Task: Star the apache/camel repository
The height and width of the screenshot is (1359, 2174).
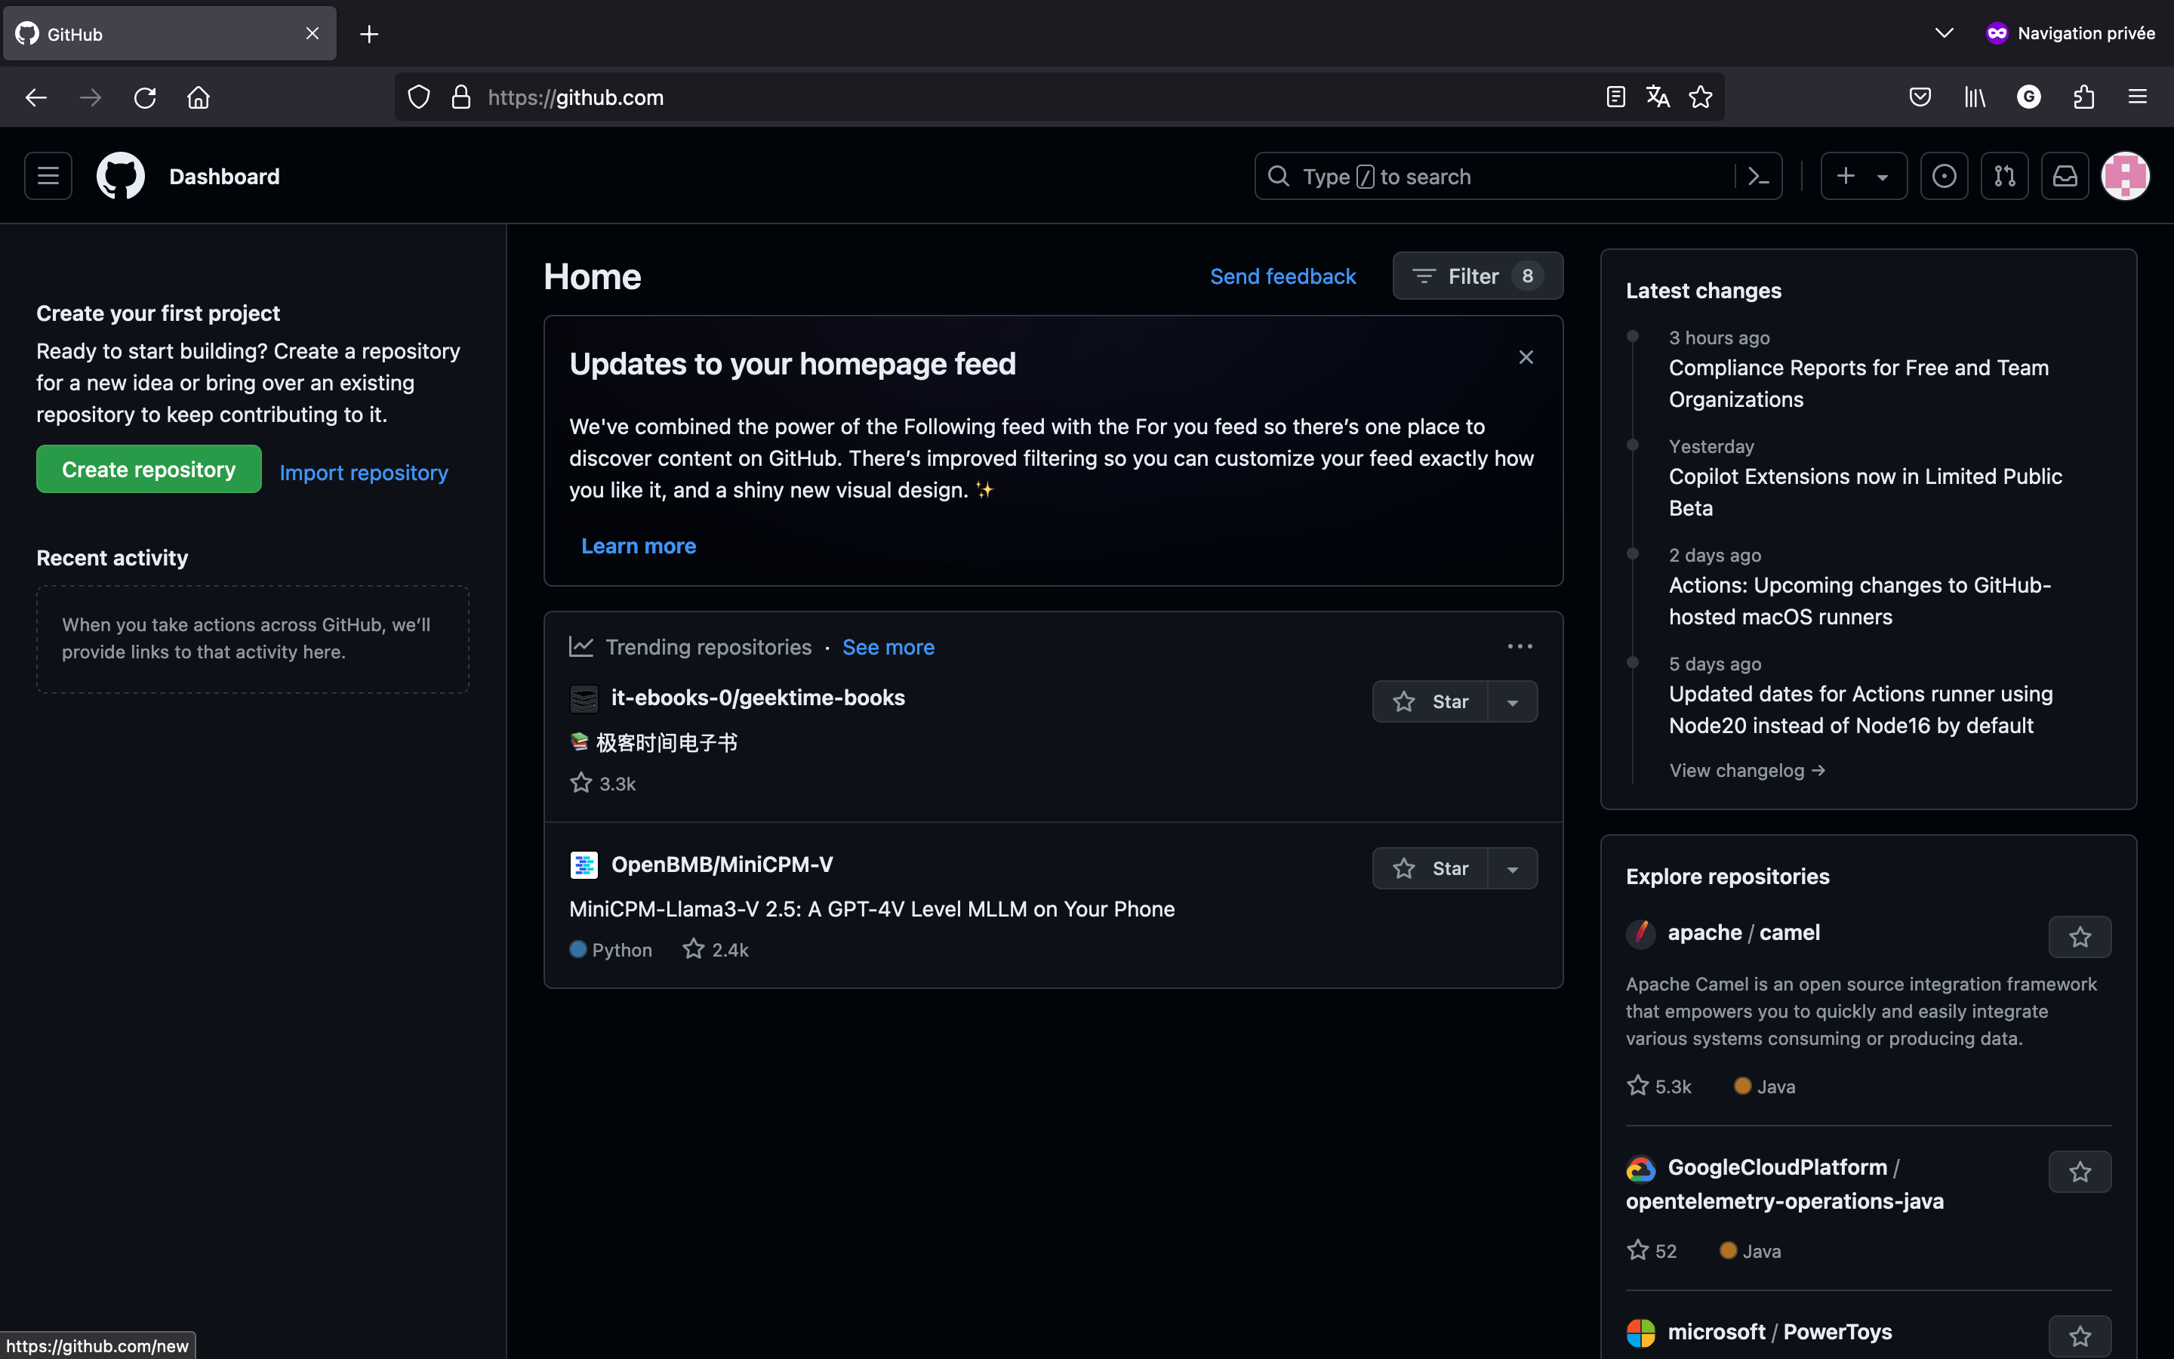Action: tap(2080, 938)
